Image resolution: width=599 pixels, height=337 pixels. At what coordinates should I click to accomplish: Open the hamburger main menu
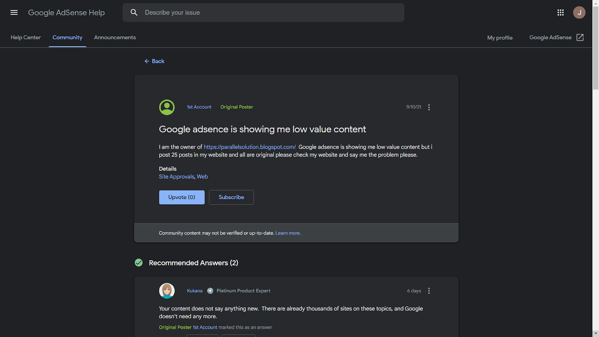point(14,12)
